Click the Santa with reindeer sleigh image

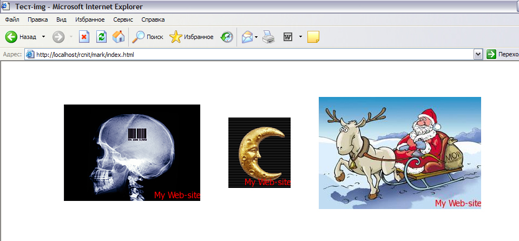click(x=400, y=153)
